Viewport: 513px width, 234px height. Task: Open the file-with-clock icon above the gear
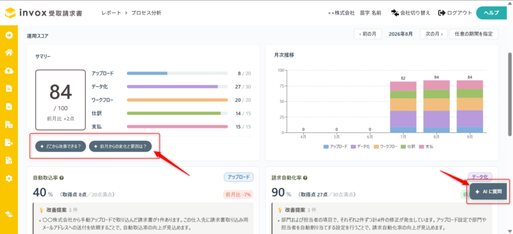[9, 160]
